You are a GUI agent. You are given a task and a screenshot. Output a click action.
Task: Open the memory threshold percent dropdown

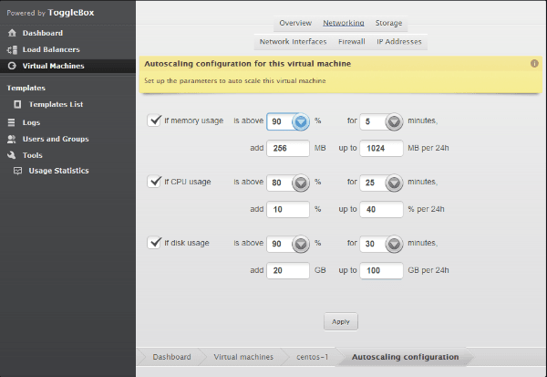click(301, 121)
